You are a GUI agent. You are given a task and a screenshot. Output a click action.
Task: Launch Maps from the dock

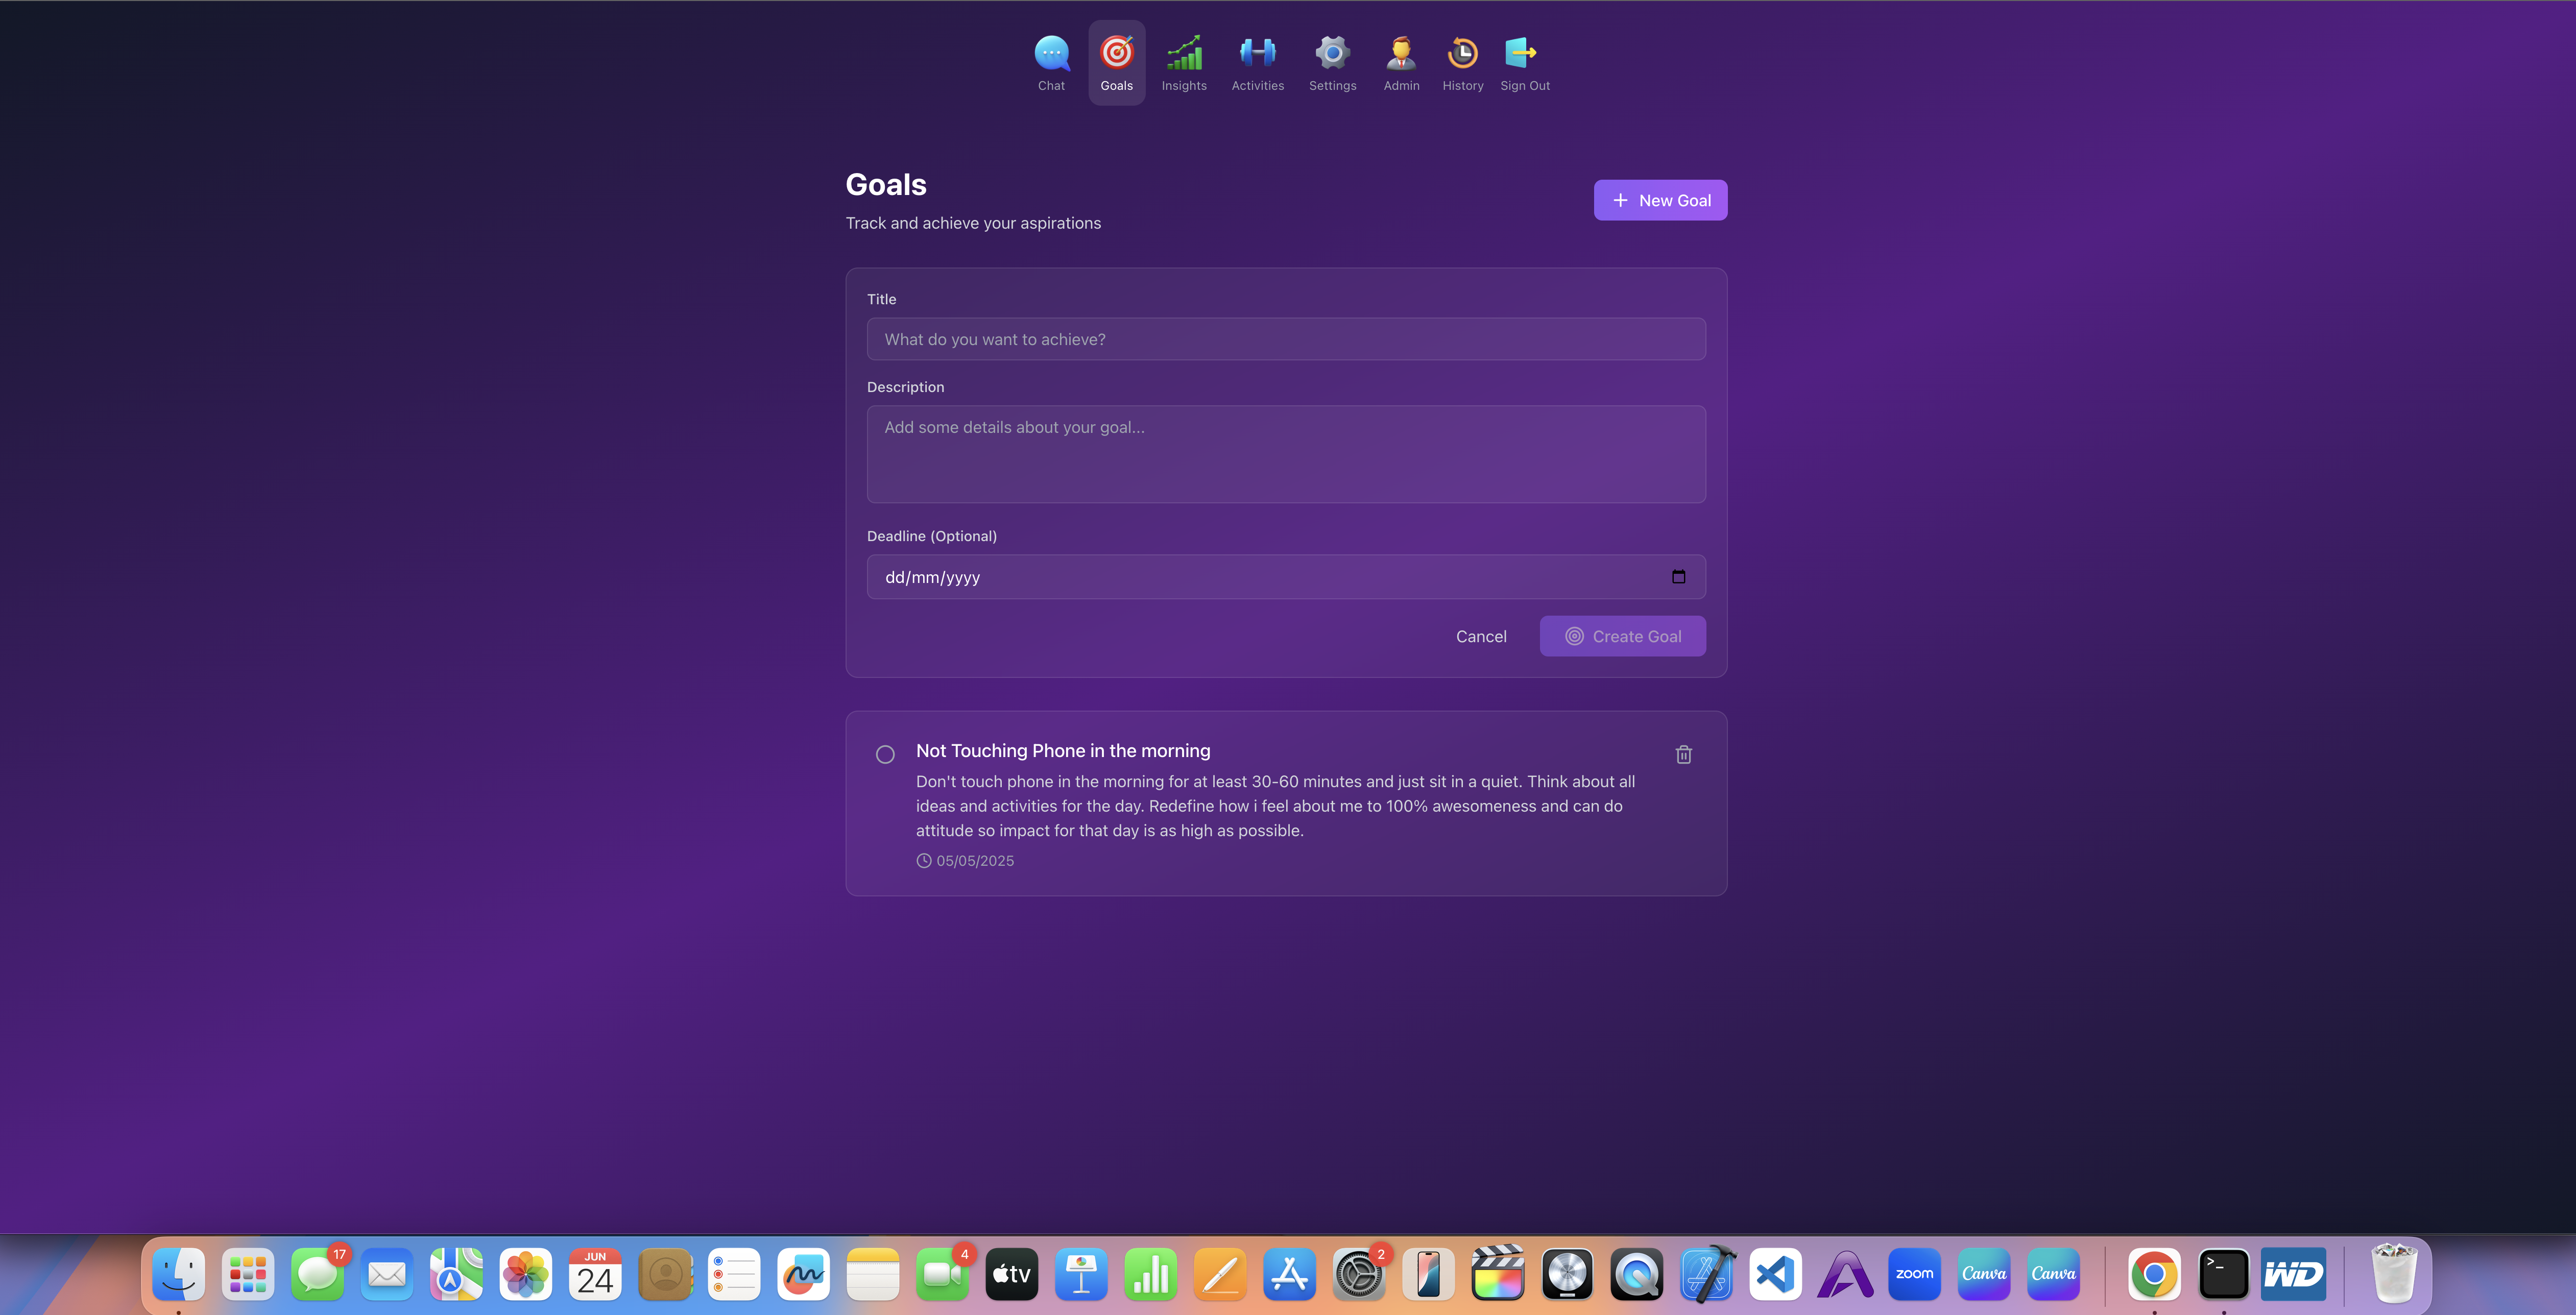click(457, 1273)
